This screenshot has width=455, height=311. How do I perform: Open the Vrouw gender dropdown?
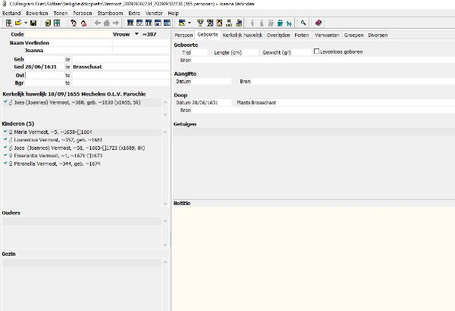coord(136,34)
